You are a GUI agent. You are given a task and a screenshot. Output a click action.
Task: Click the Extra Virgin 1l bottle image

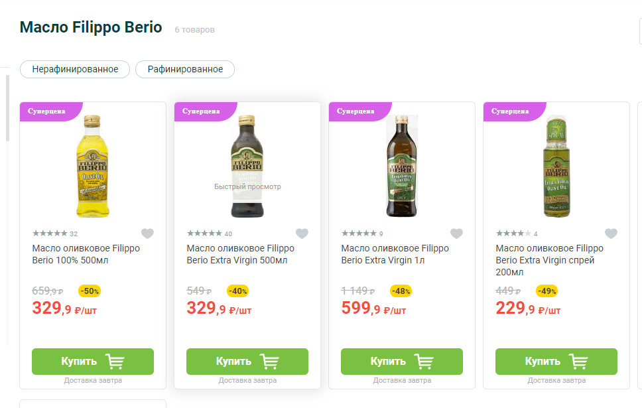point(402,166)
